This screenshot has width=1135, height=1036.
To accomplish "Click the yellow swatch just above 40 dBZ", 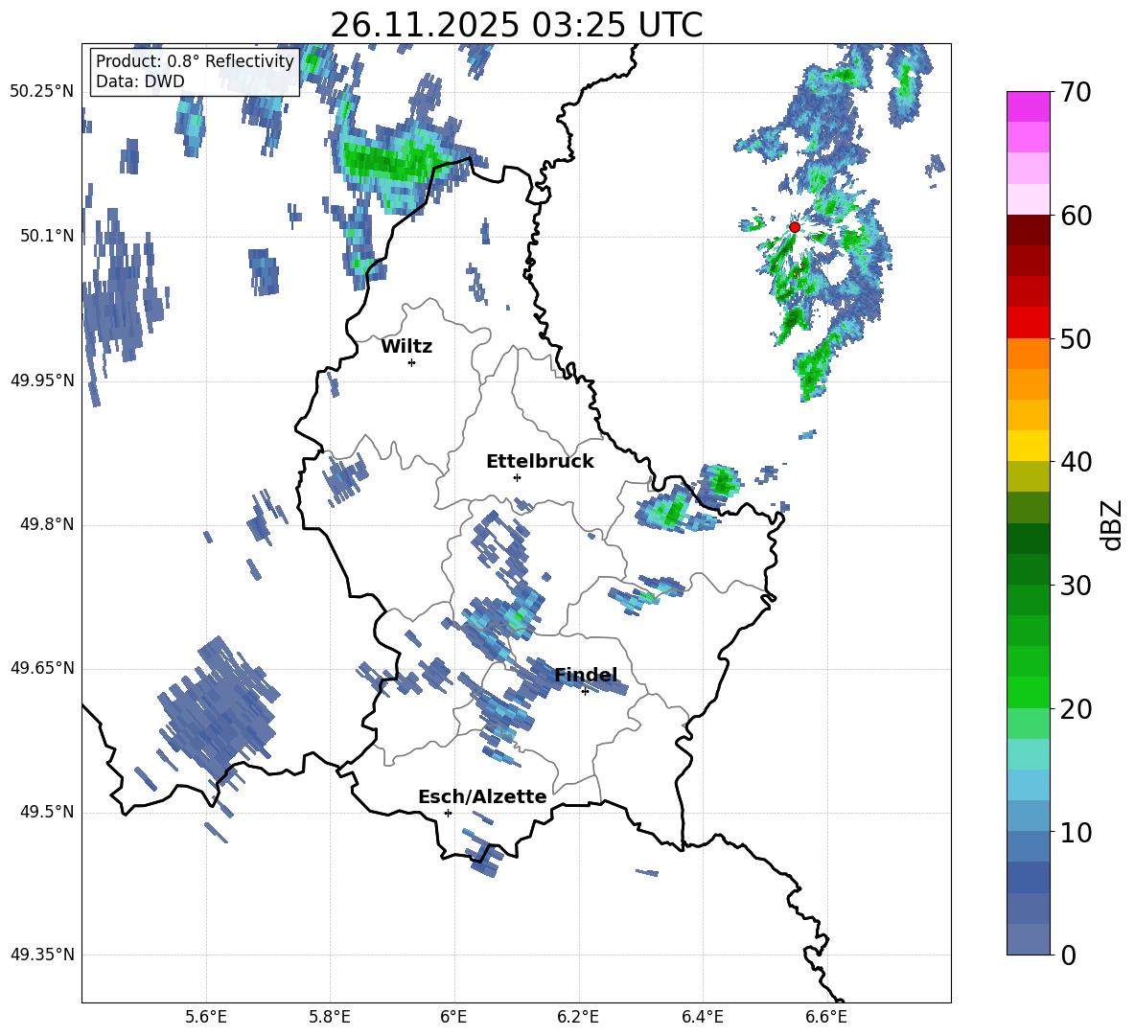I will (x=1028, y=446).
